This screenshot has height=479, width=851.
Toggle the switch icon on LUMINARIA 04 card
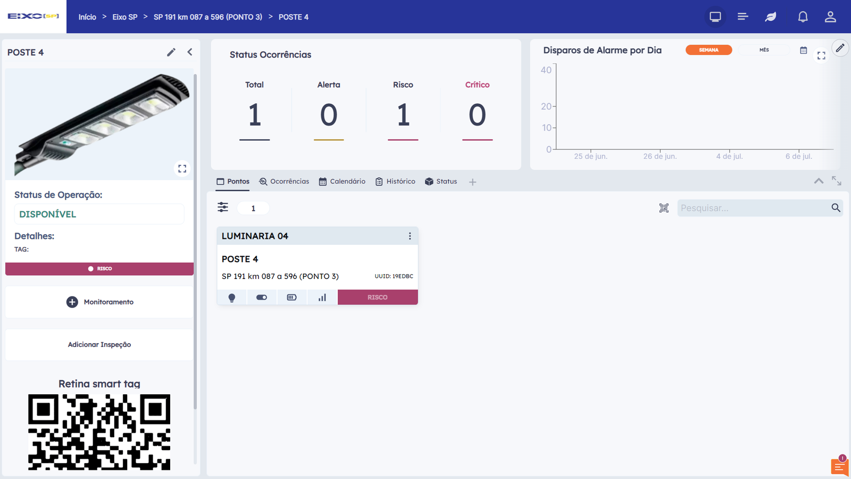(x=262, y=298)
